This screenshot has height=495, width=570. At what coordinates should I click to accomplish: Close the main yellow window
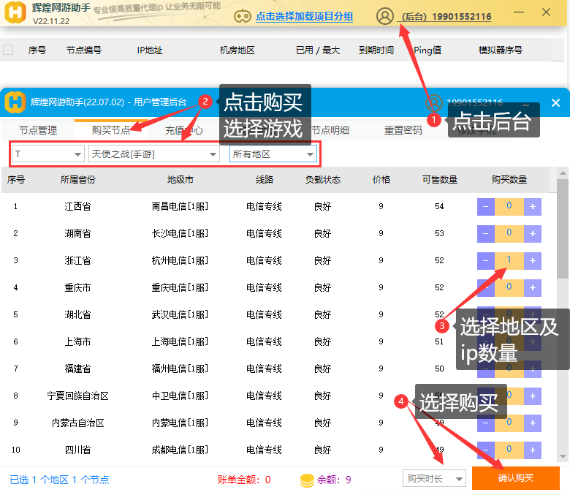coord(546,12)
